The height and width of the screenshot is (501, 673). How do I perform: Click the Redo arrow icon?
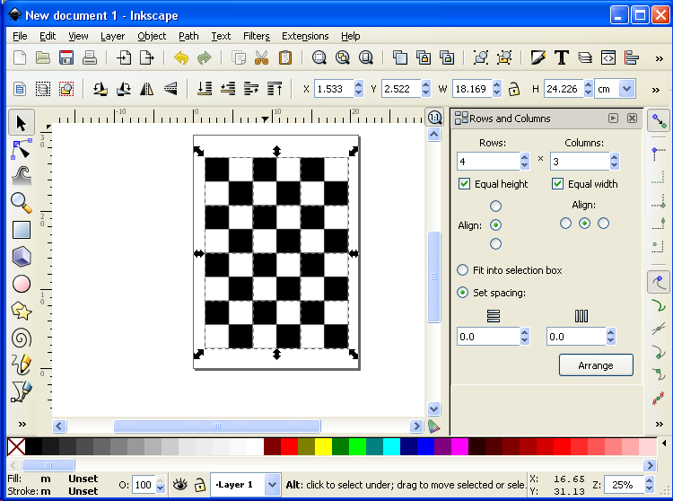[x=205, y=57]
